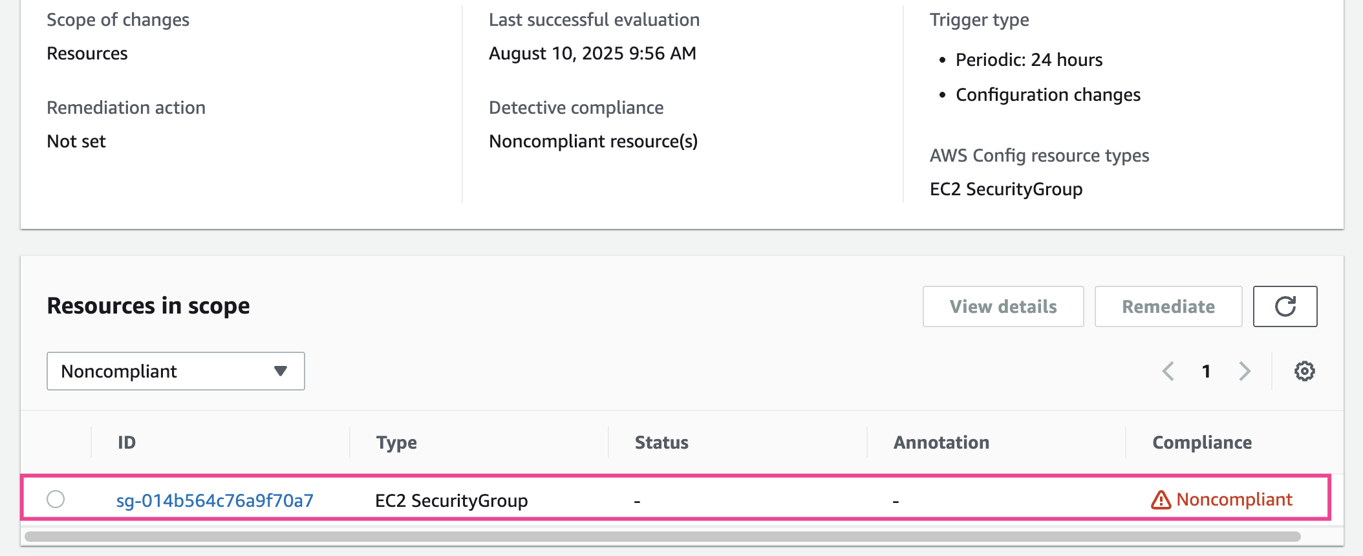This screenshot has height=556, width=1363.
Task: Click the Type column header
Action: click(396, 442)
